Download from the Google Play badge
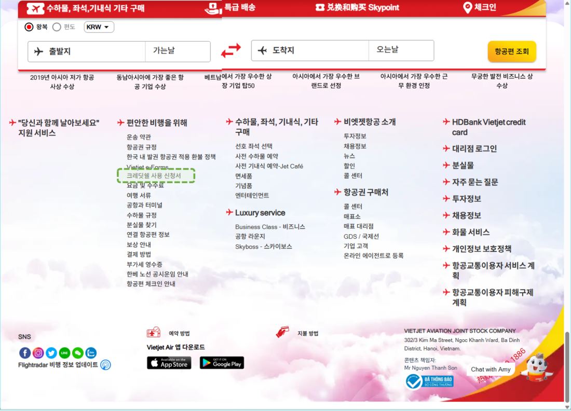 coord(222,363)
